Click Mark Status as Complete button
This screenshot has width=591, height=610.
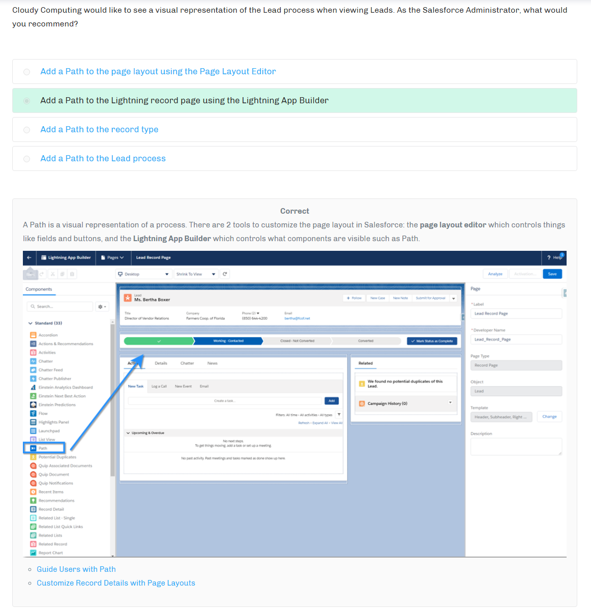432,341
